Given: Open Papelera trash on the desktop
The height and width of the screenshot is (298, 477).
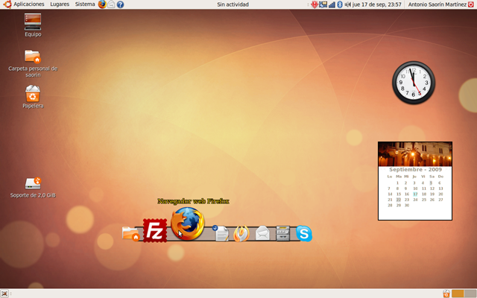Looking at the screenshot, I should pos(33,93).
